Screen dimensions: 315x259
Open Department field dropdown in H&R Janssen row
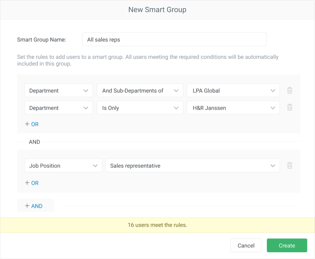(x=58, y=108)
